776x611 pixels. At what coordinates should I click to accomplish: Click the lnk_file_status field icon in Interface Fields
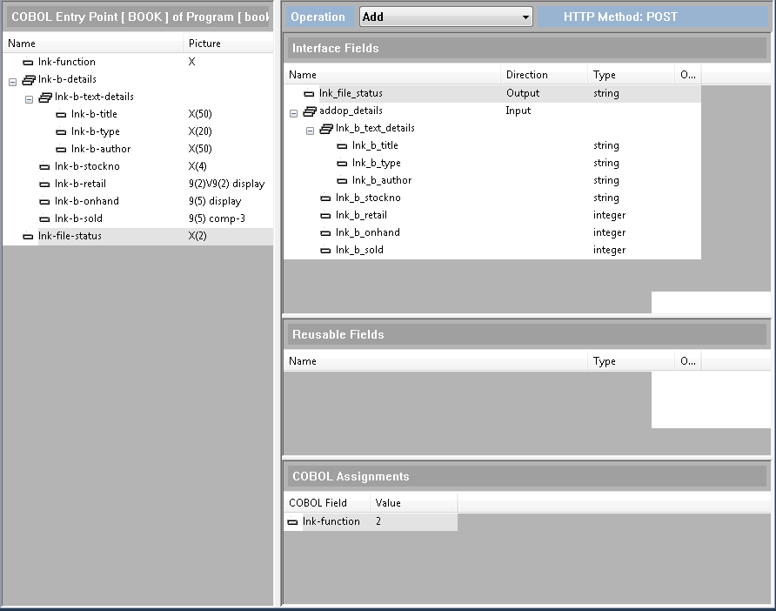pos(309,93)
